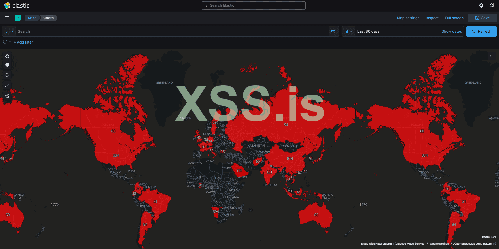Open the main navigation hamburger menu
The width and height of the screenshot is (499, 249).
coord(7,18)
